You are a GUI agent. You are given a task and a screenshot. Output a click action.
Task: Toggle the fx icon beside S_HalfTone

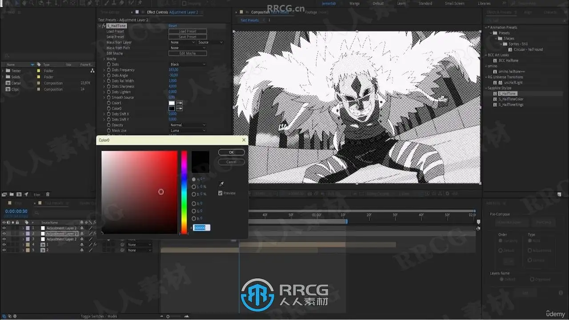tap(104, 26)
